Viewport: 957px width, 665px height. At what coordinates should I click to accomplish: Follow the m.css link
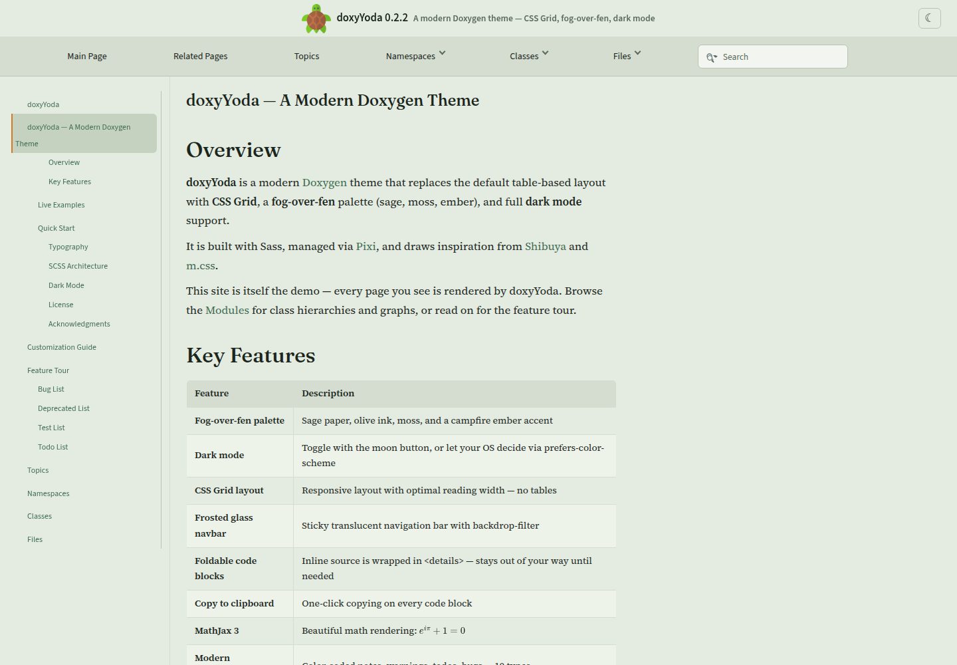[201, 265]
